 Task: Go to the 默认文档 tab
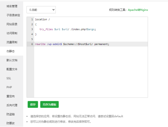[12, 60]
